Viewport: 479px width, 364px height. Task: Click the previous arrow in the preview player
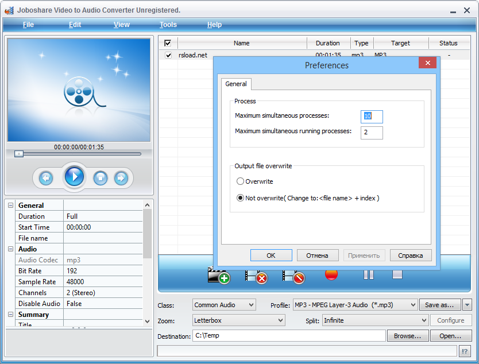[46, 178]
